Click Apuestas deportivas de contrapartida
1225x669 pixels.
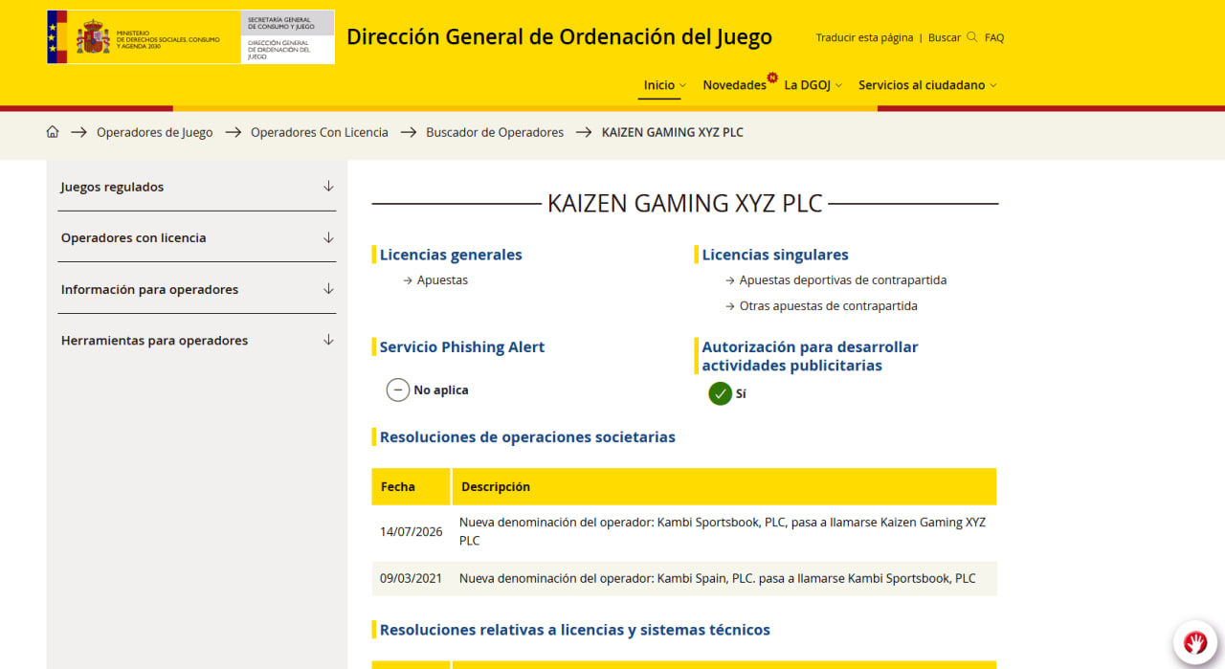click(x=843, y=280)
